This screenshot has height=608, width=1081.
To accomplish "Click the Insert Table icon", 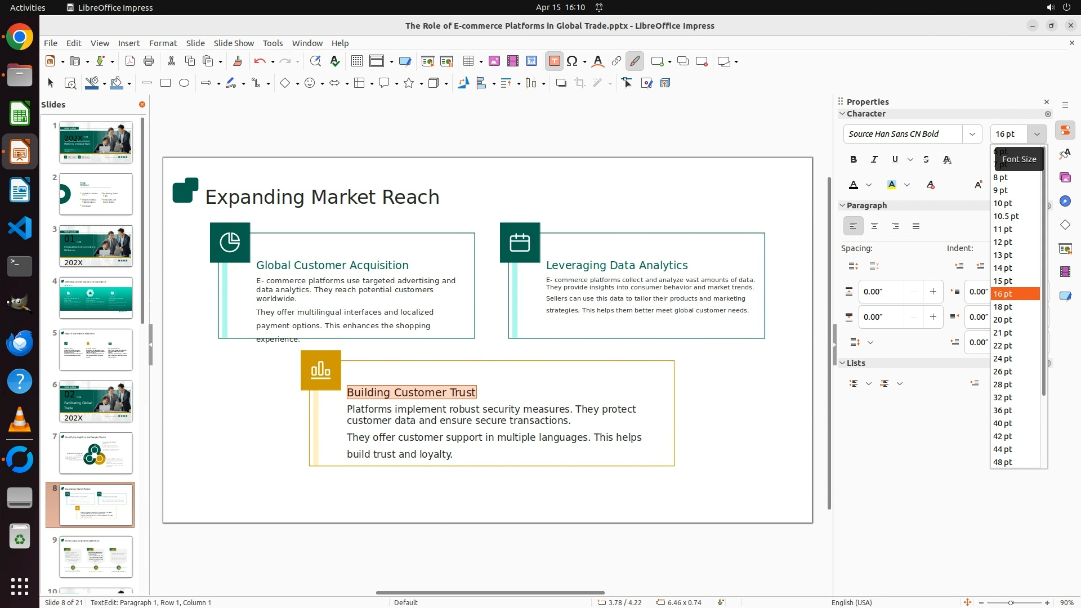I will click(468, 61).
